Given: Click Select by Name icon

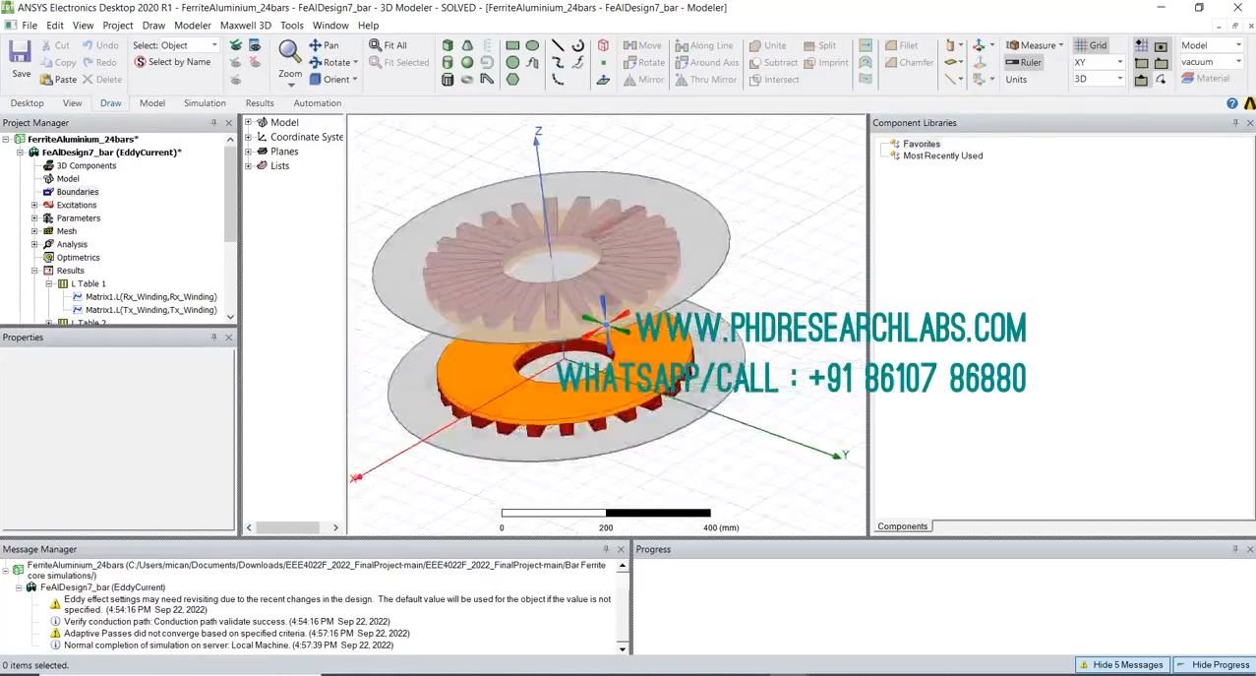Looking at the screenshot, I should (x=140, y=62).
